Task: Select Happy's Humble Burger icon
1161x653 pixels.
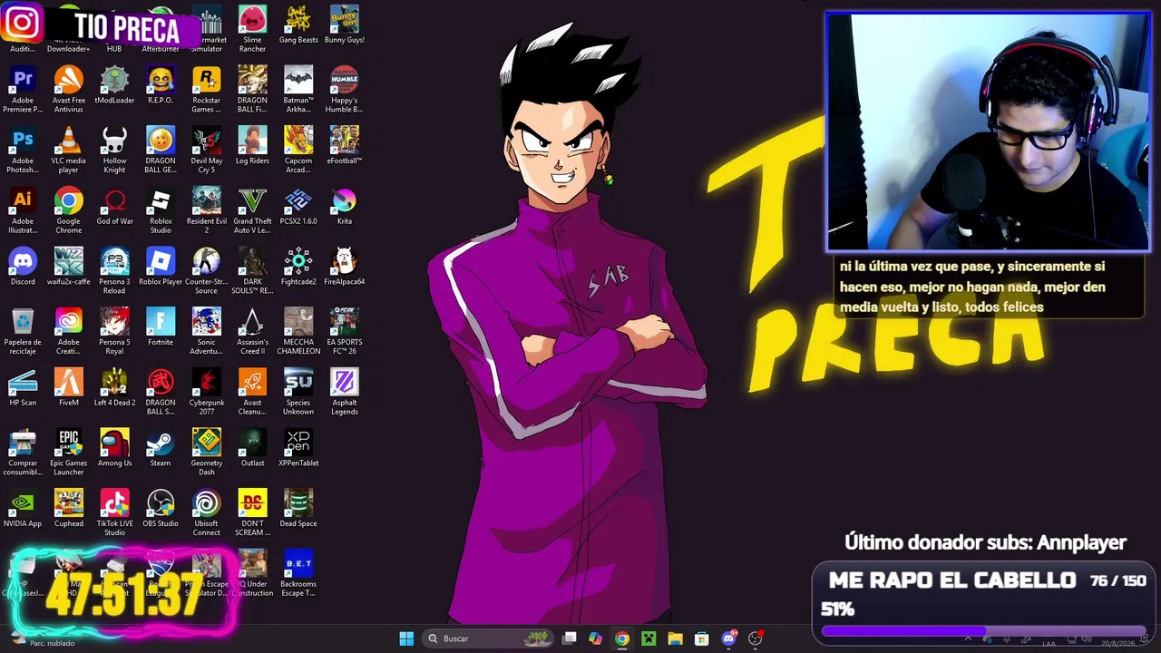Action: tap(345, 89)
